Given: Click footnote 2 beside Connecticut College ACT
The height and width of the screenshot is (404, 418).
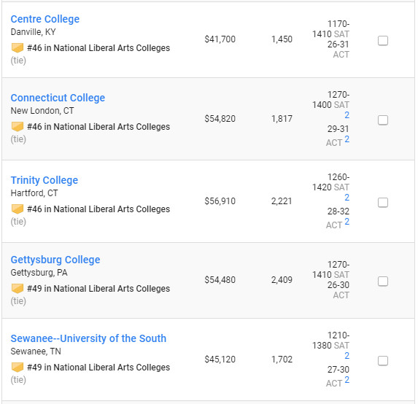Looking at the screenshot, I should (347, 139).
